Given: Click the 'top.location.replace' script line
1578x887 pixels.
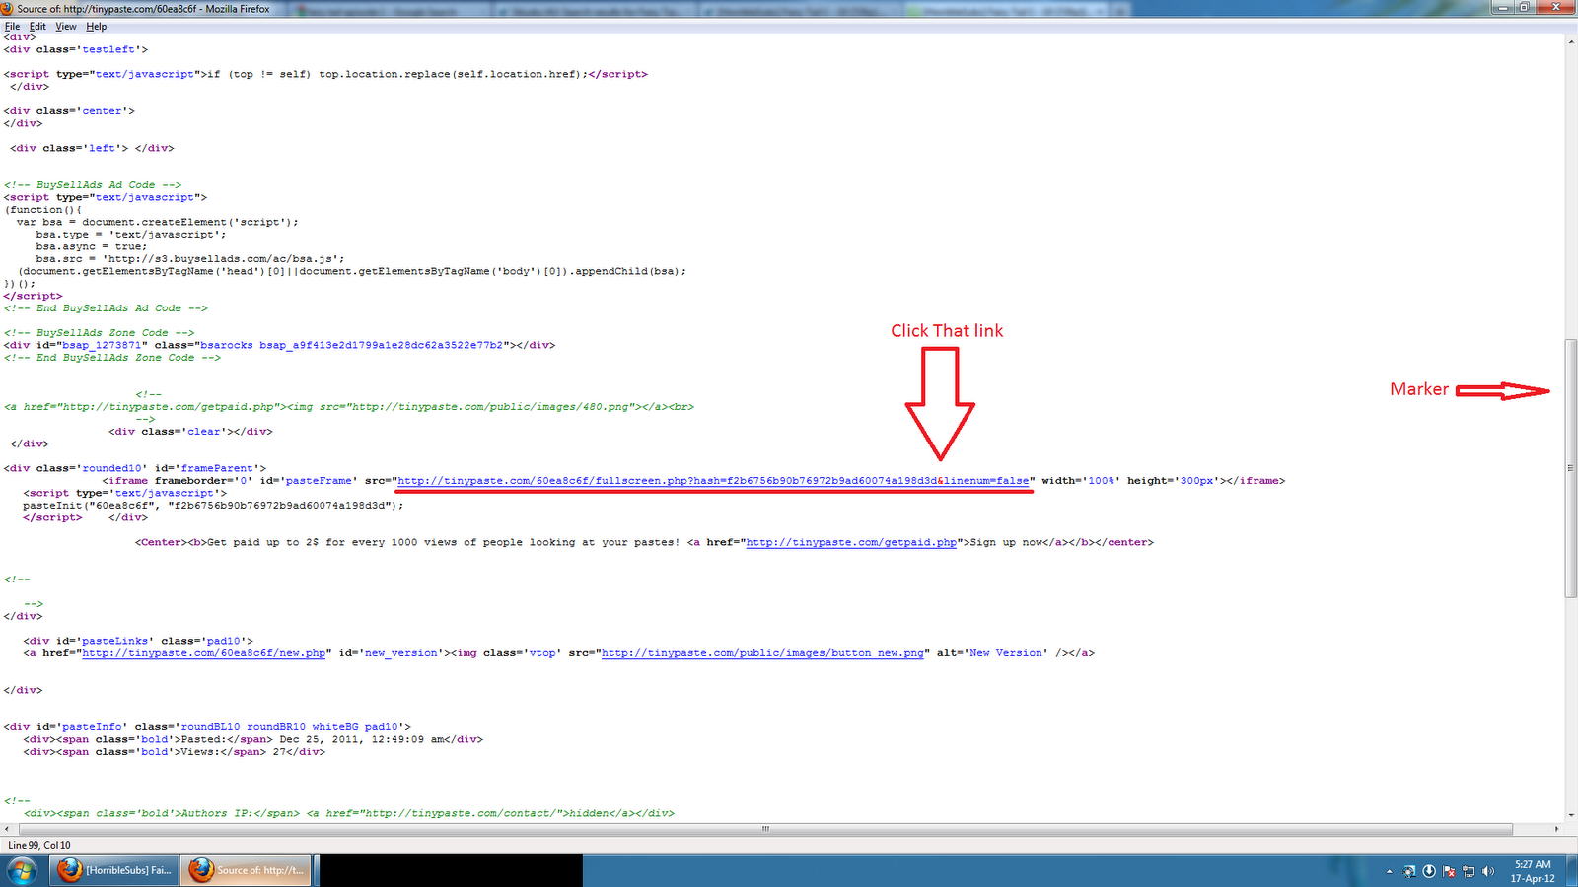Looking at the screenshot, I should point(325,74).
